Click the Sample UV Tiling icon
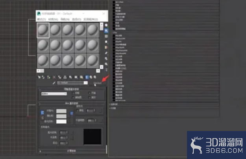The height and width of the screenshot is (159, 246). click(106, 42)
